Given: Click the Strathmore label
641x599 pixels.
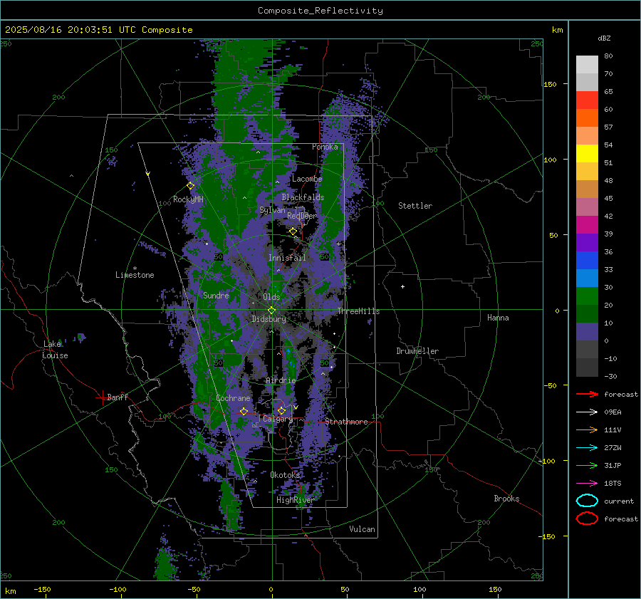Looking at the screenshot, I should (x=346, y=422).
